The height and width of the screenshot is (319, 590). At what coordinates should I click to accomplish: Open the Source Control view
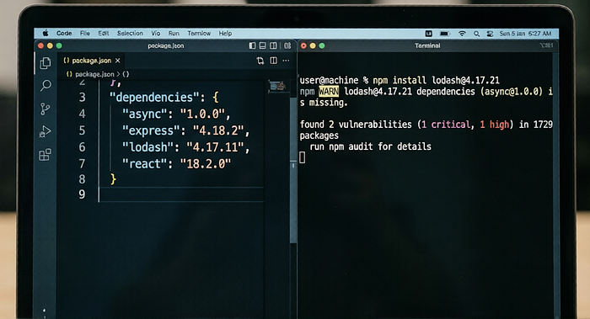tap(46, 109)
